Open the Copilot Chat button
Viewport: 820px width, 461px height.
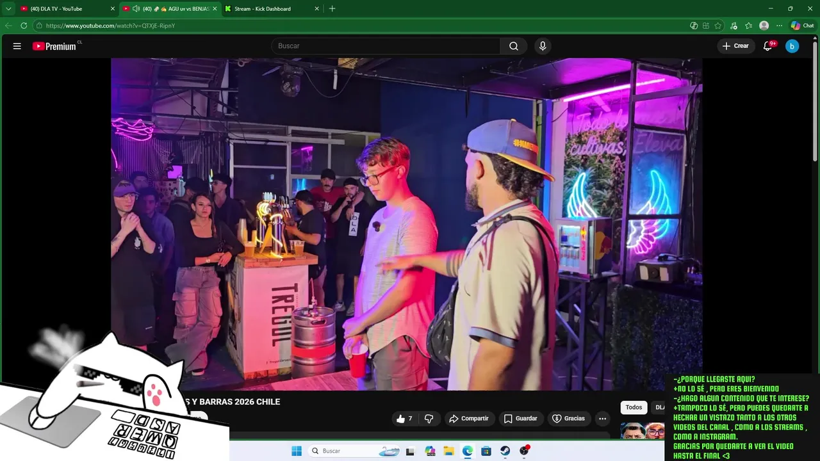[803, 26]
